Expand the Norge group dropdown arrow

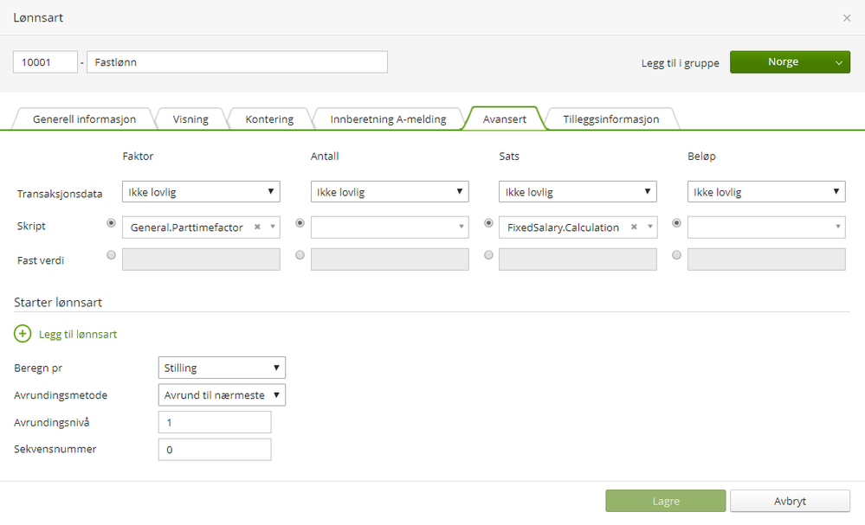point(838,62)
